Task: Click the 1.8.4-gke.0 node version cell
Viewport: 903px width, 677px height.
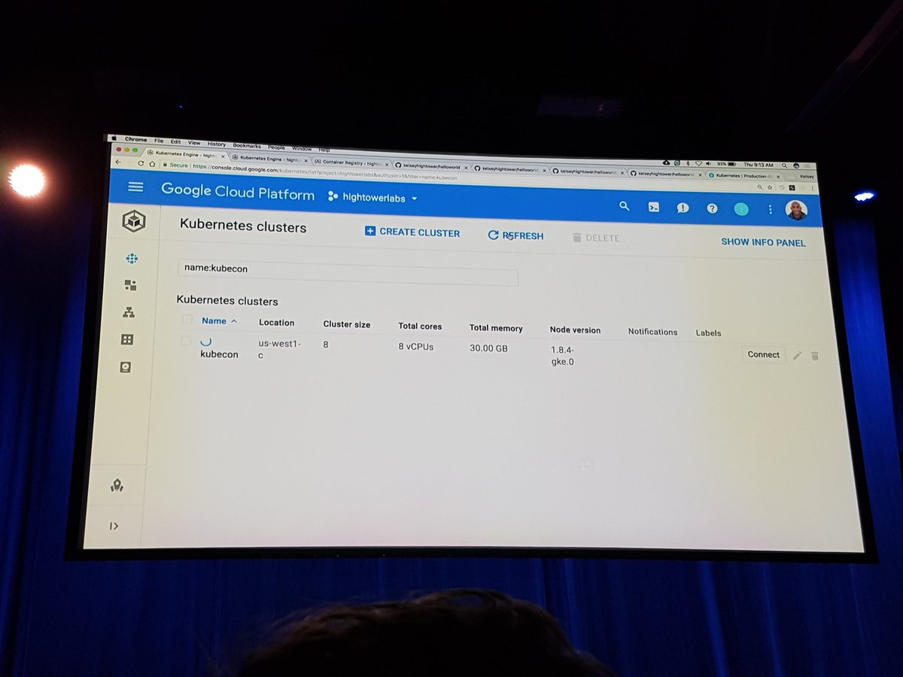Action: (x=563, y=356)
